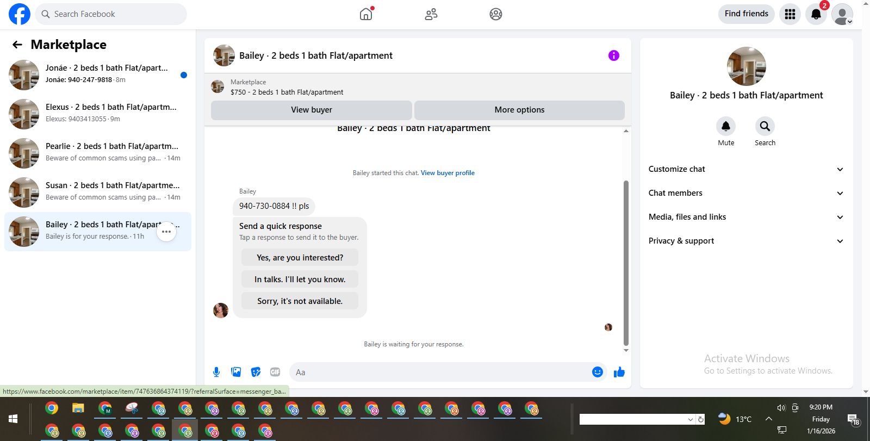Click the seen-by avatar receipt

[608, 327]
